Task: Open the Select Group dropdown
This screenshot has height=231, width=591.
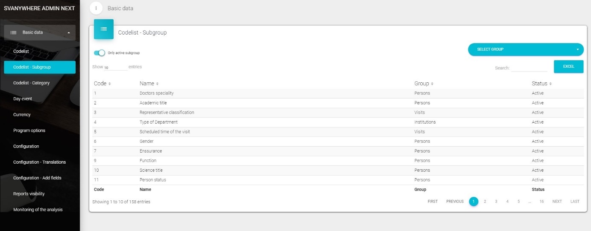Action: (x=526, y=49)
